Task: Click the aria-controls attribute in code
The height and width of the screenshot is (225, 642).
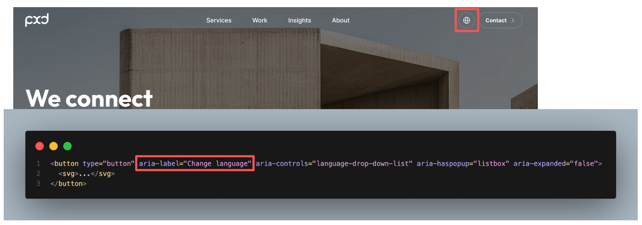Action: 334,163
